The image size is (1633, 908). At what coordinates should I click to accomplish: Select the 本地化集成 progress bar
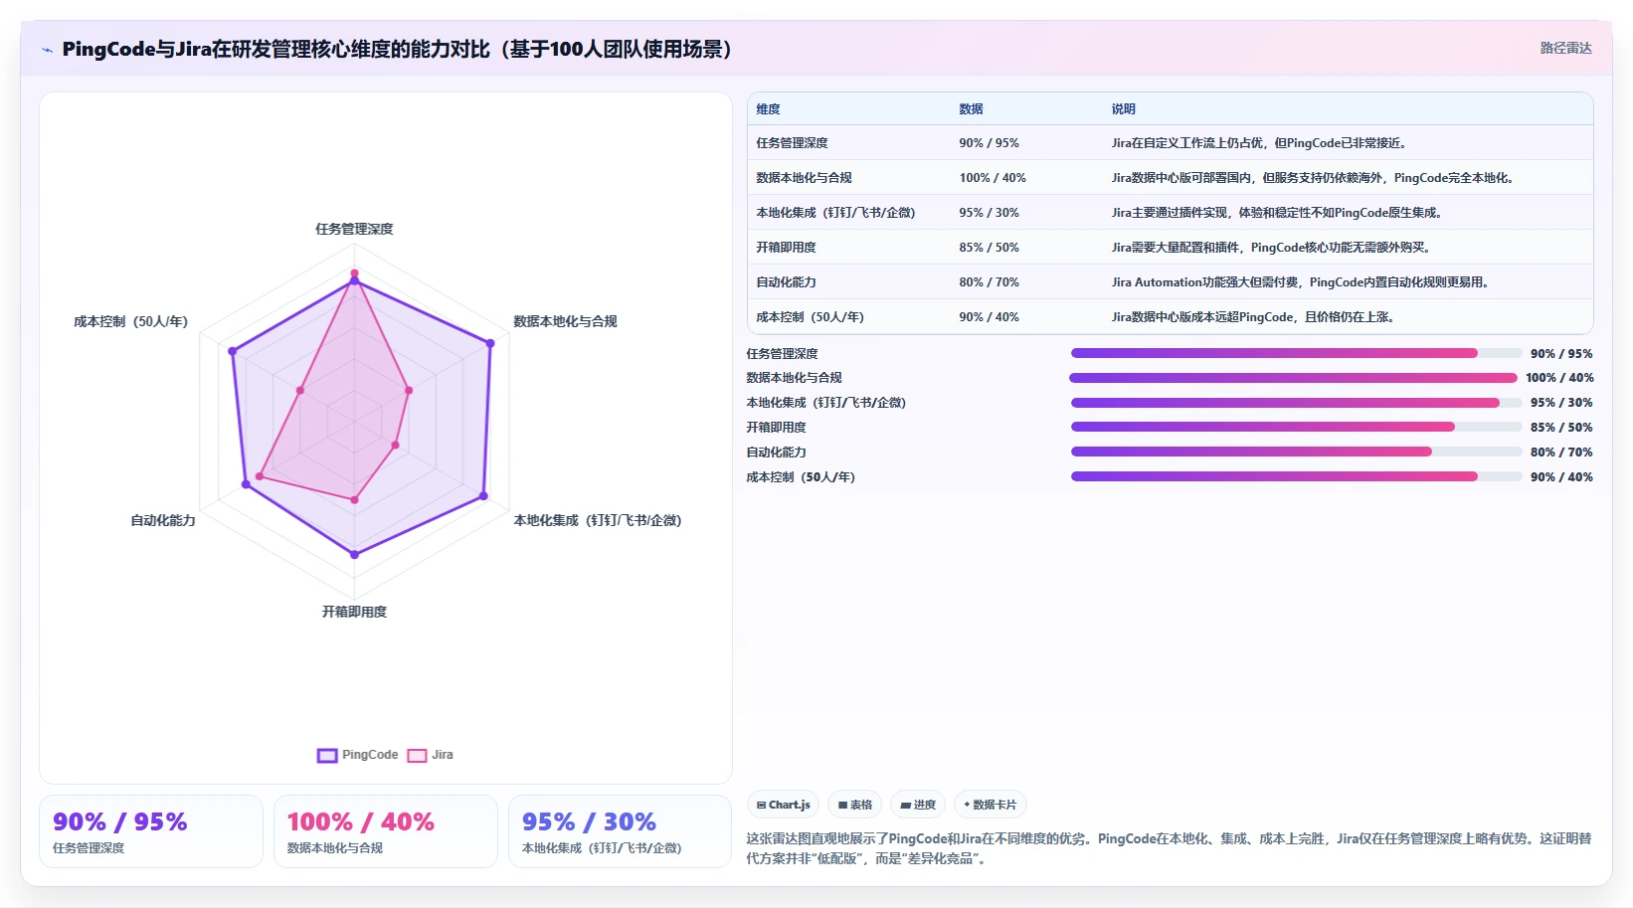point(1296,403)
